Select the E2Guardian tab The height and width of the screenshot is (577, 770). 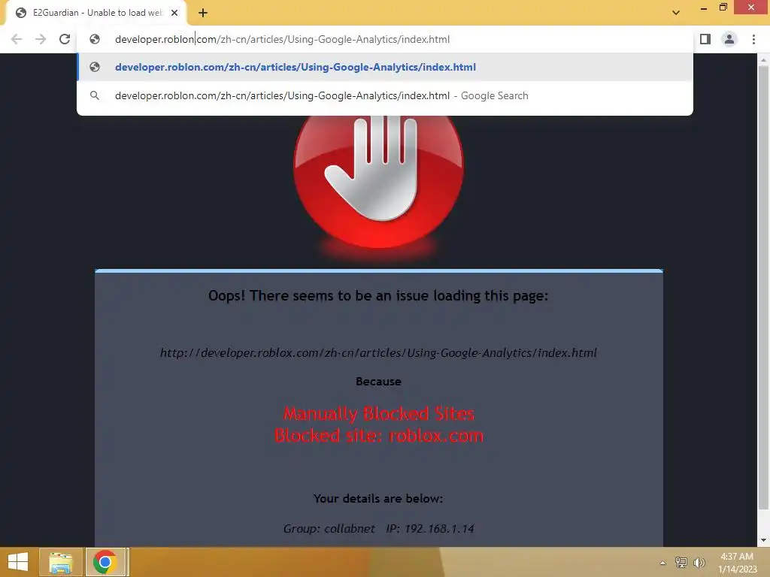95,13
